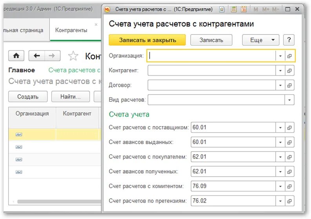
Task: Open the calendar icon in dialog title bar
Action: tap(244, 9)
